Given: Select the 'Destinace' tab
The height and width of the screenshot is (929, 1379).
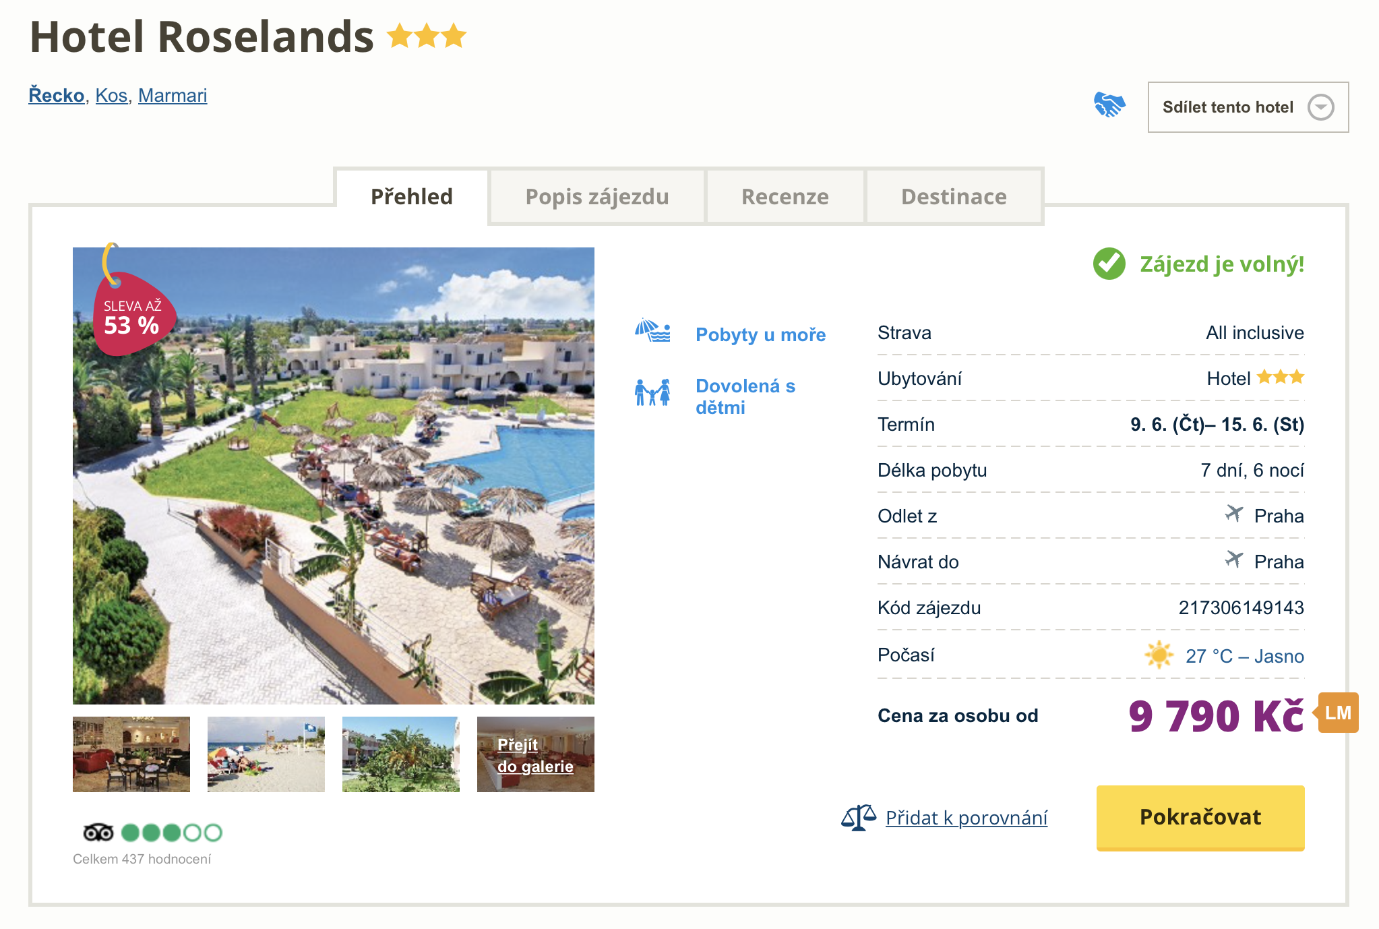Looking at the screenshot, I should (954, 196).
